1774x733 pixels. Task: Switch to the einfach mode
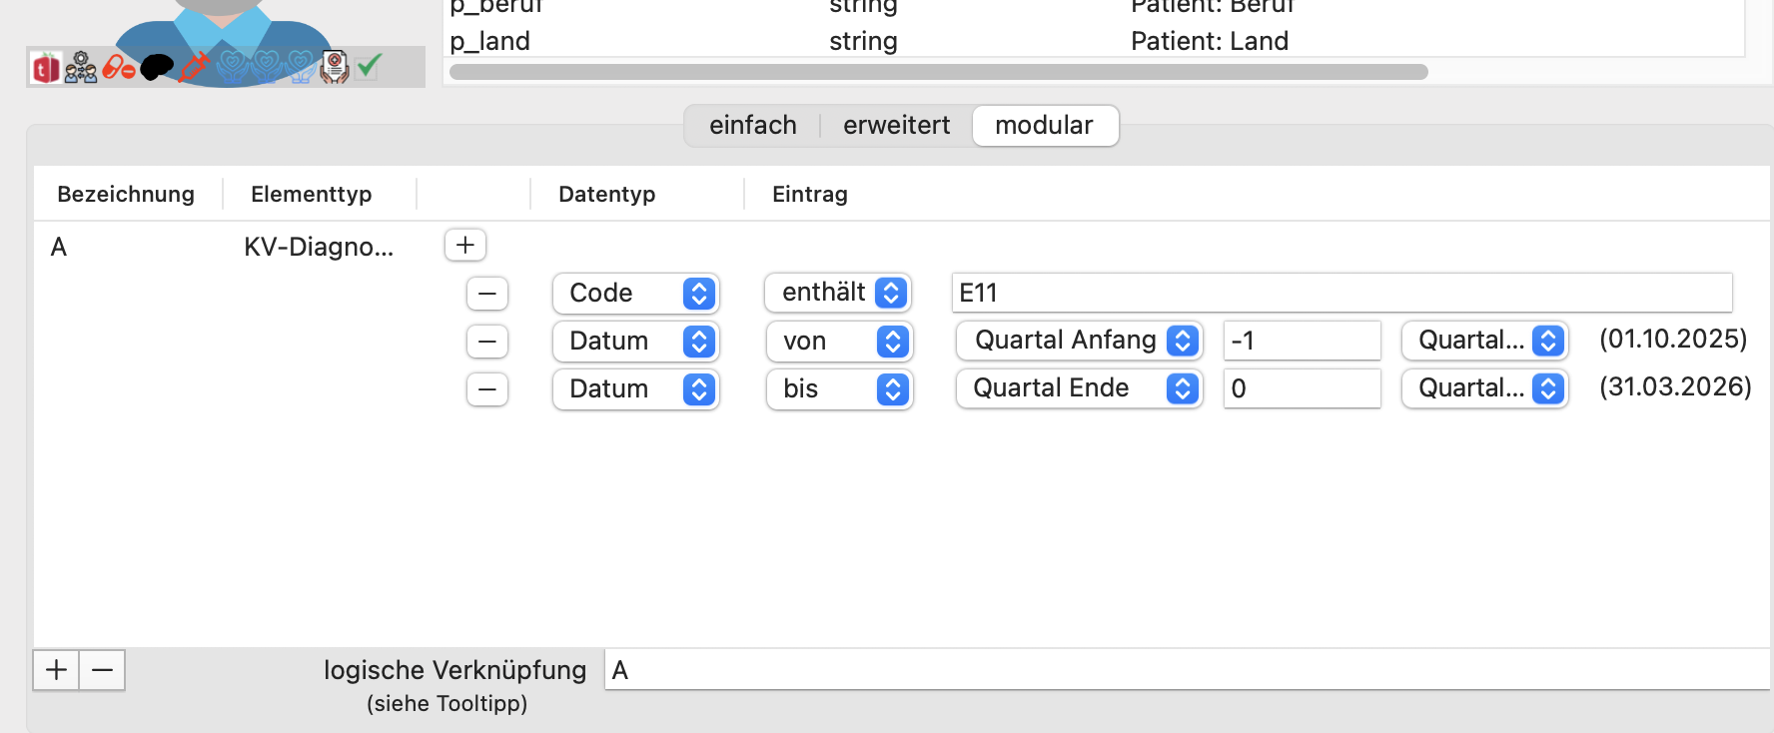coord(753,126)
